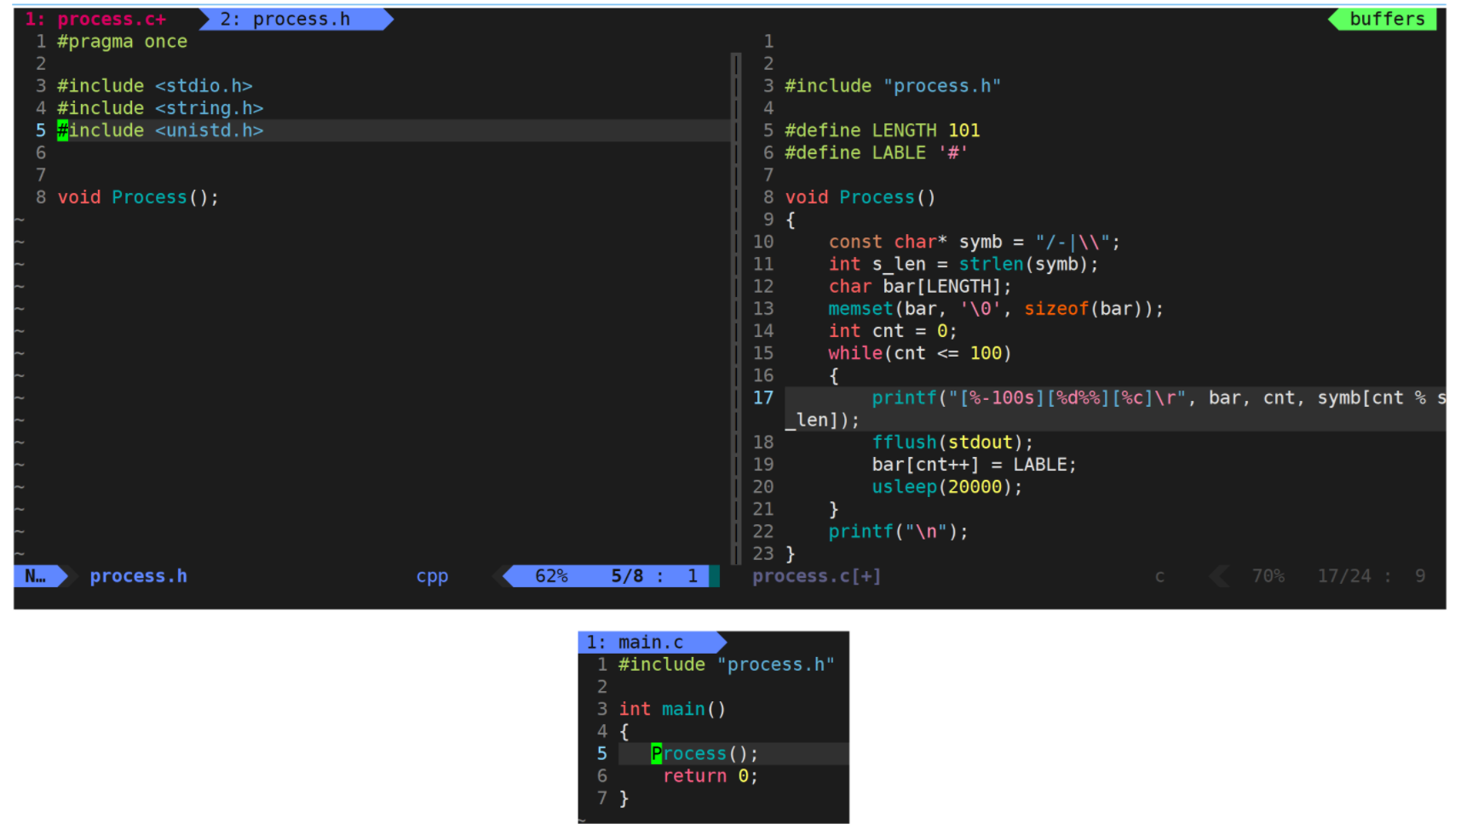Viewport: 1478px width, 840px height.
Task: Click 'usleep(20000);' line
Action: point(946,487)
